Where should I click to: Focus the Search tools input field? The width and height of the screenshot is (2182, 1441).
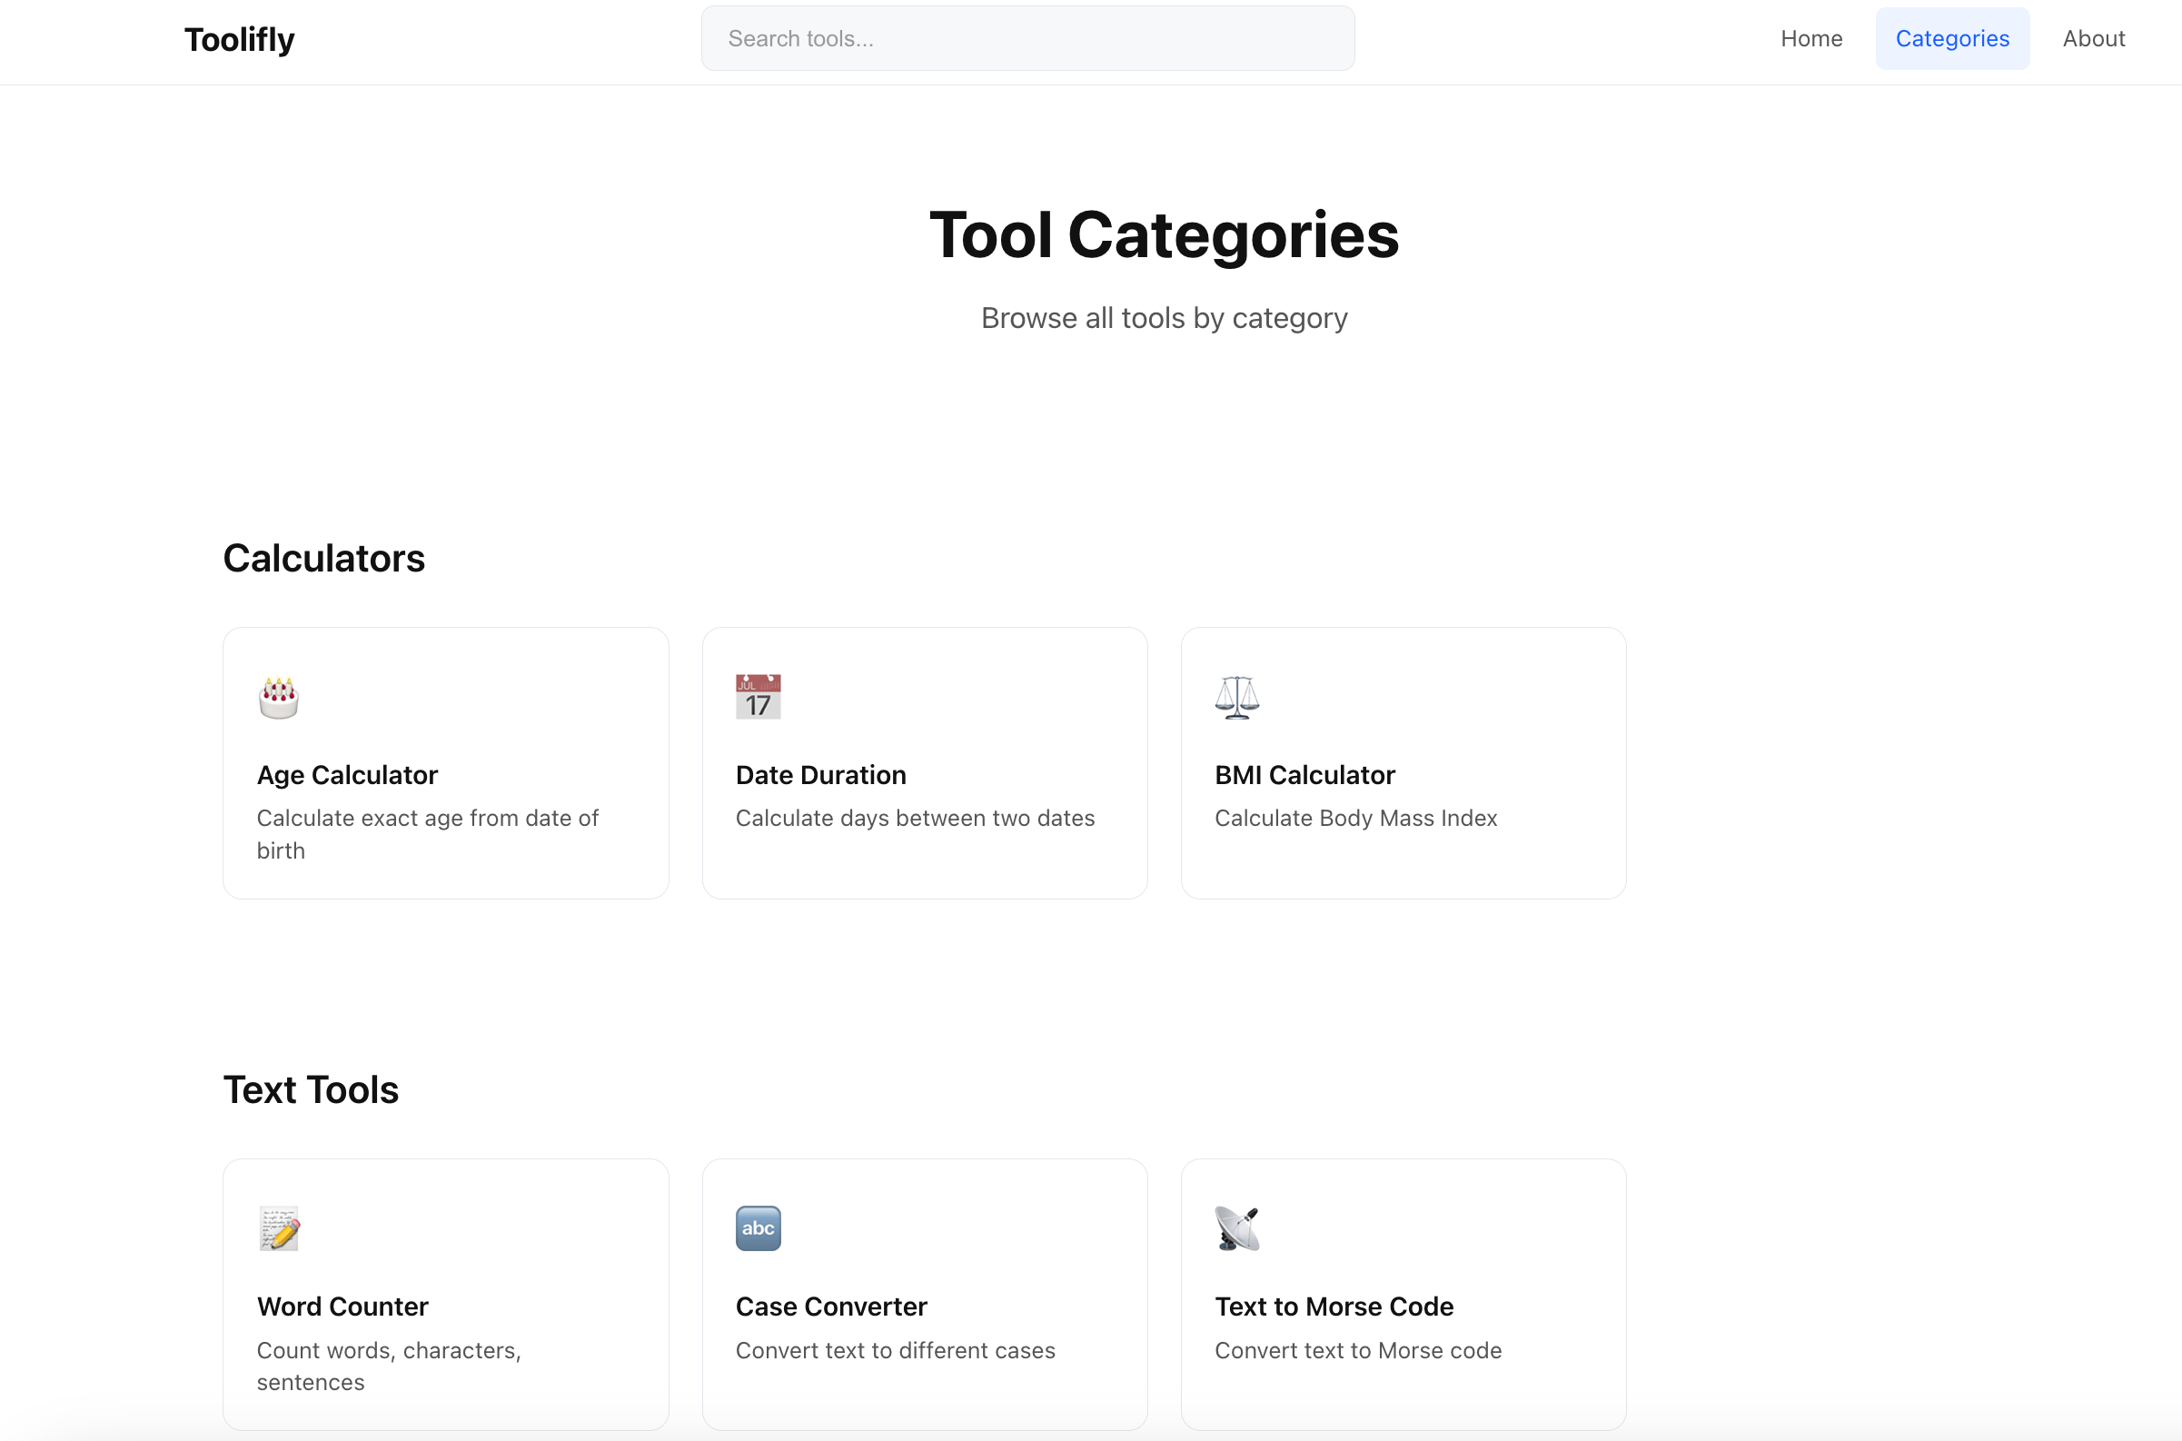[1027, 38]
